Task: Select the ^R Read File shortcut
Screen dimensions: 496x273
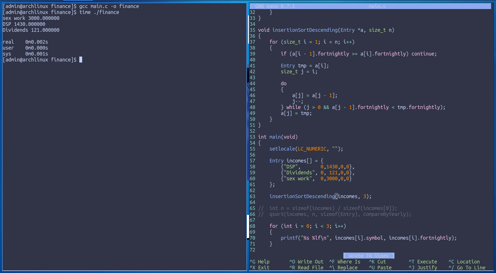Action: tap(306, 268)
